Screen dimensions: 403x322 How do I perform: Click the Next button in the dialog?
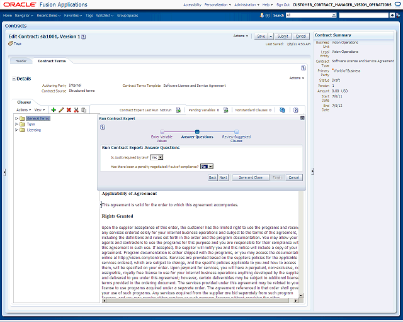click(x=224, y=177)
